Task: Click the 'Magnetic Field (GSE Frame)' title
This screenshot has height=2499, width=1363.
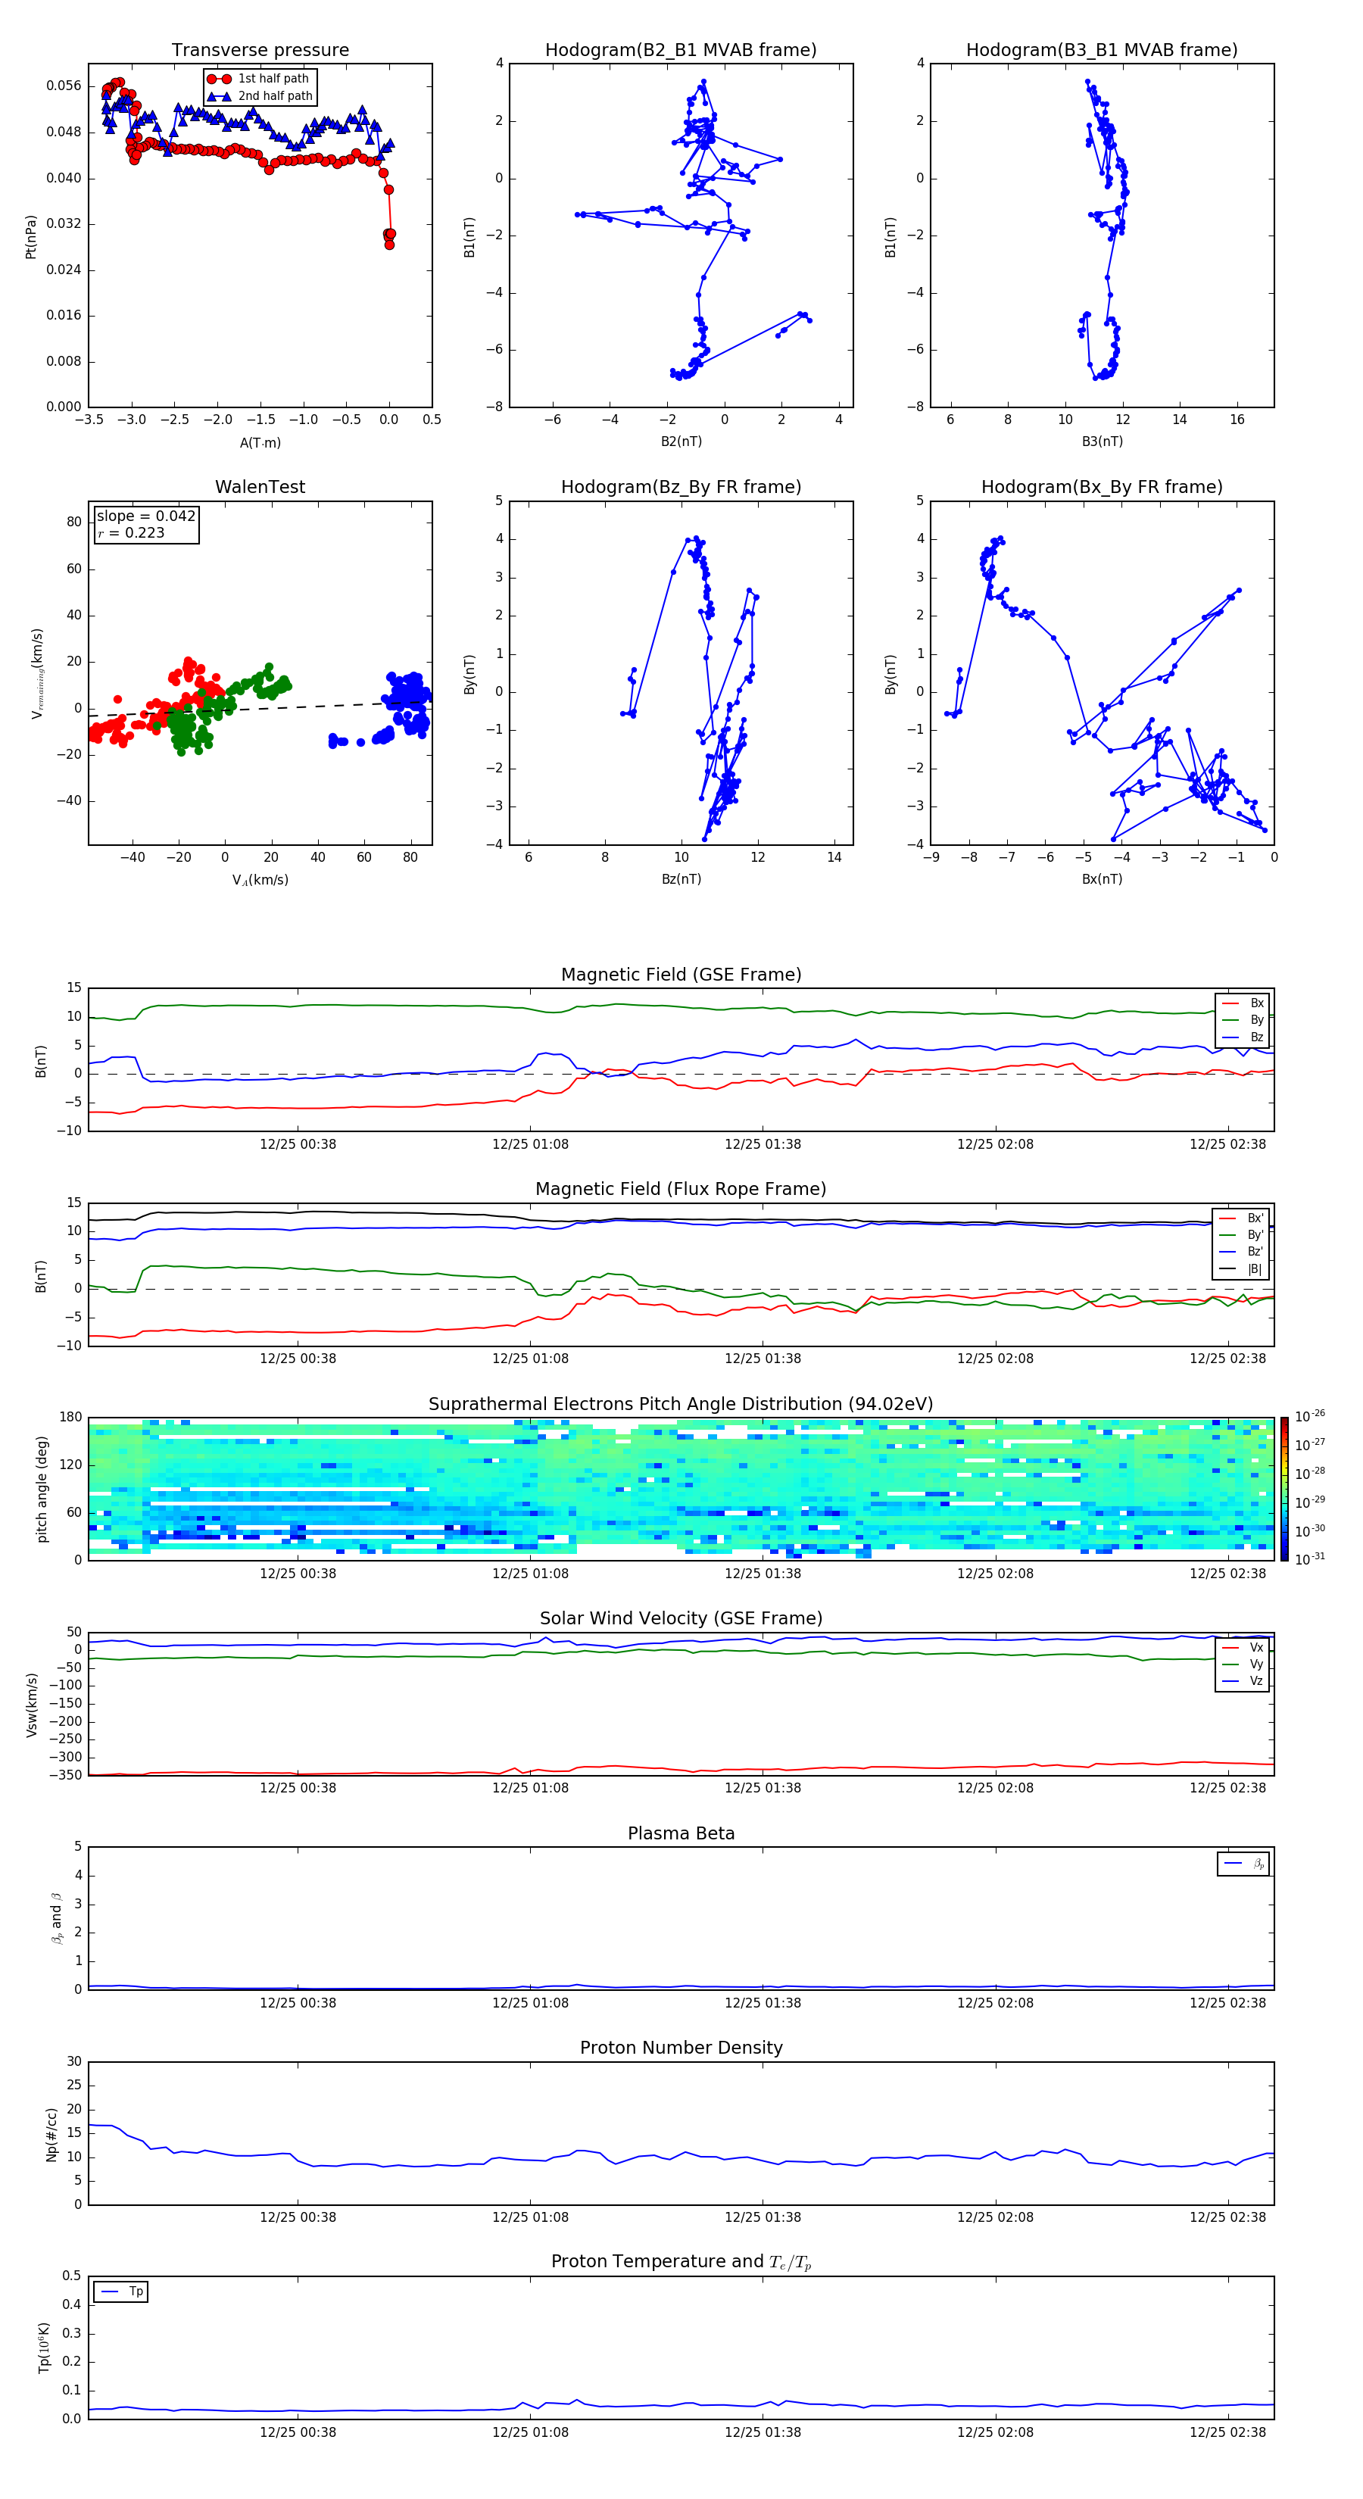Action: tap(681, 975)
